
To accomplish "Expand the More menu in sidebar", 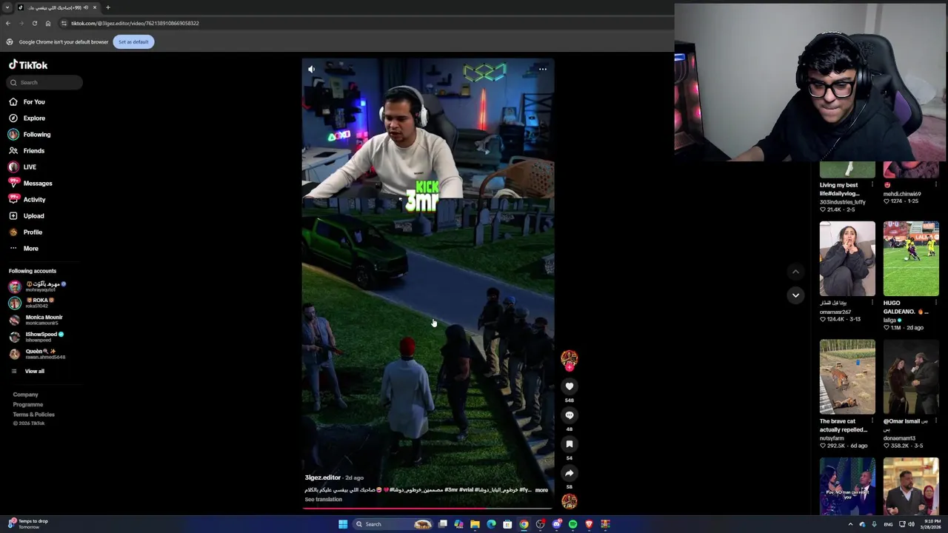I will coord(24,248).
